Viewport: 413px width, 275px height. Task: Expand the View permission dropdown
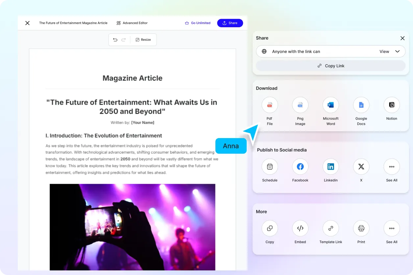[x=390, y=52]
